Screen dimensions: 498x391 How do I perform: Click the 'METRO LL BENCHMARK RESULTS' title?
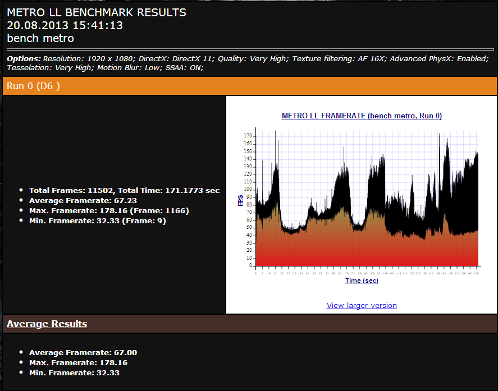tap(97, 12)
